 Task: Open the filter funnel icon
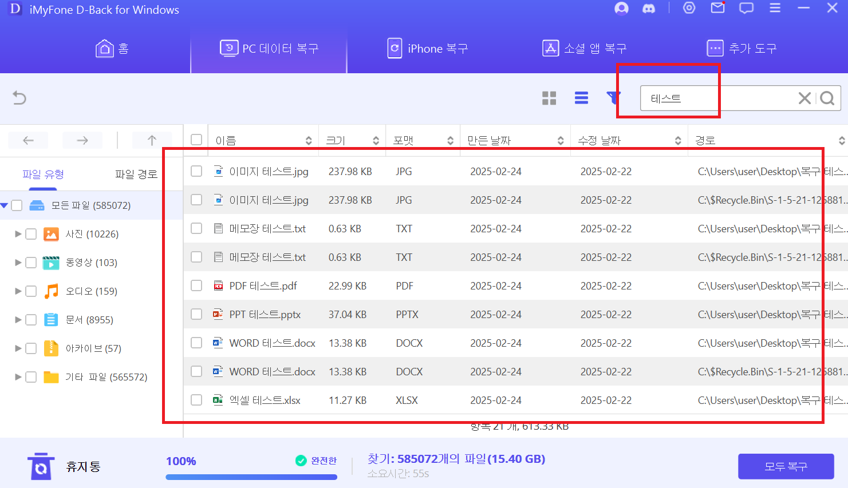pyautogui.click(x=612, y=98)
